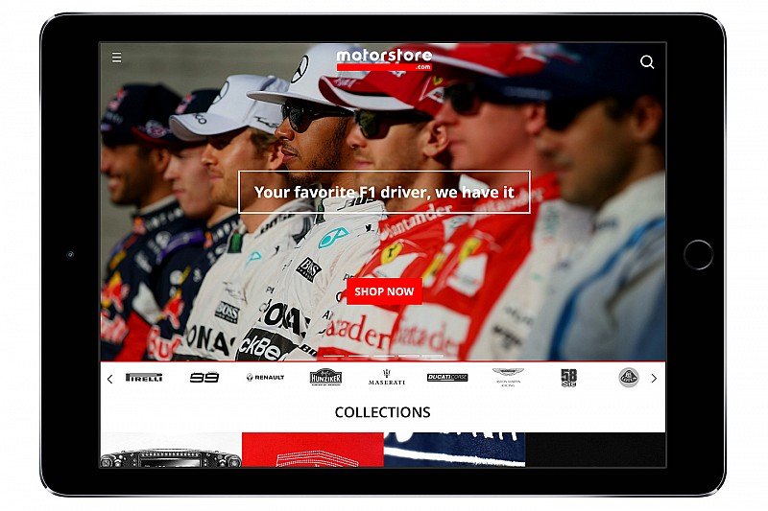Select the Pirelli brand logo
768x511 pixels.
pos(144,378)
